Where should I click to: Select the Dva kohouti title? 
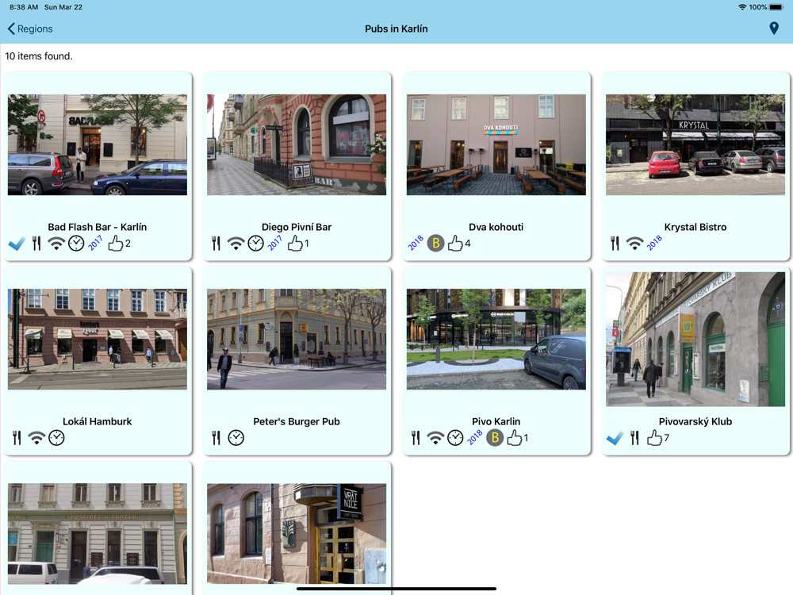[x=496, y=227]
